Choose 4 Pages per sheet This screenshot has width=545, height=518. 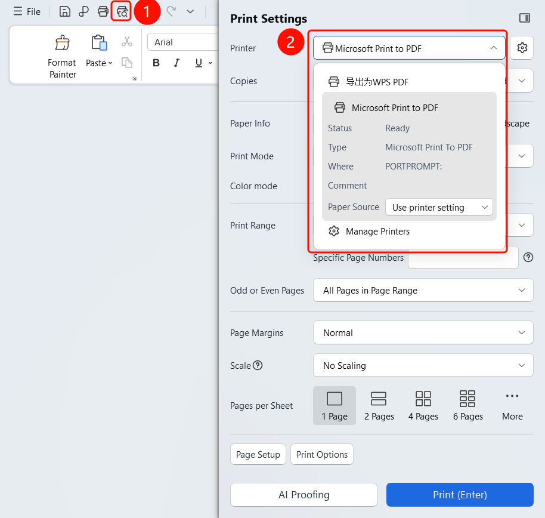pos(423,405)
